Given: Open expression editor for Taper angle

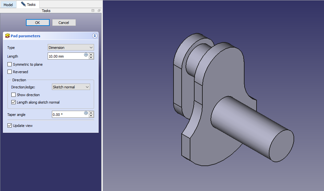Looking at the screenshot, I should pos(86,113).
